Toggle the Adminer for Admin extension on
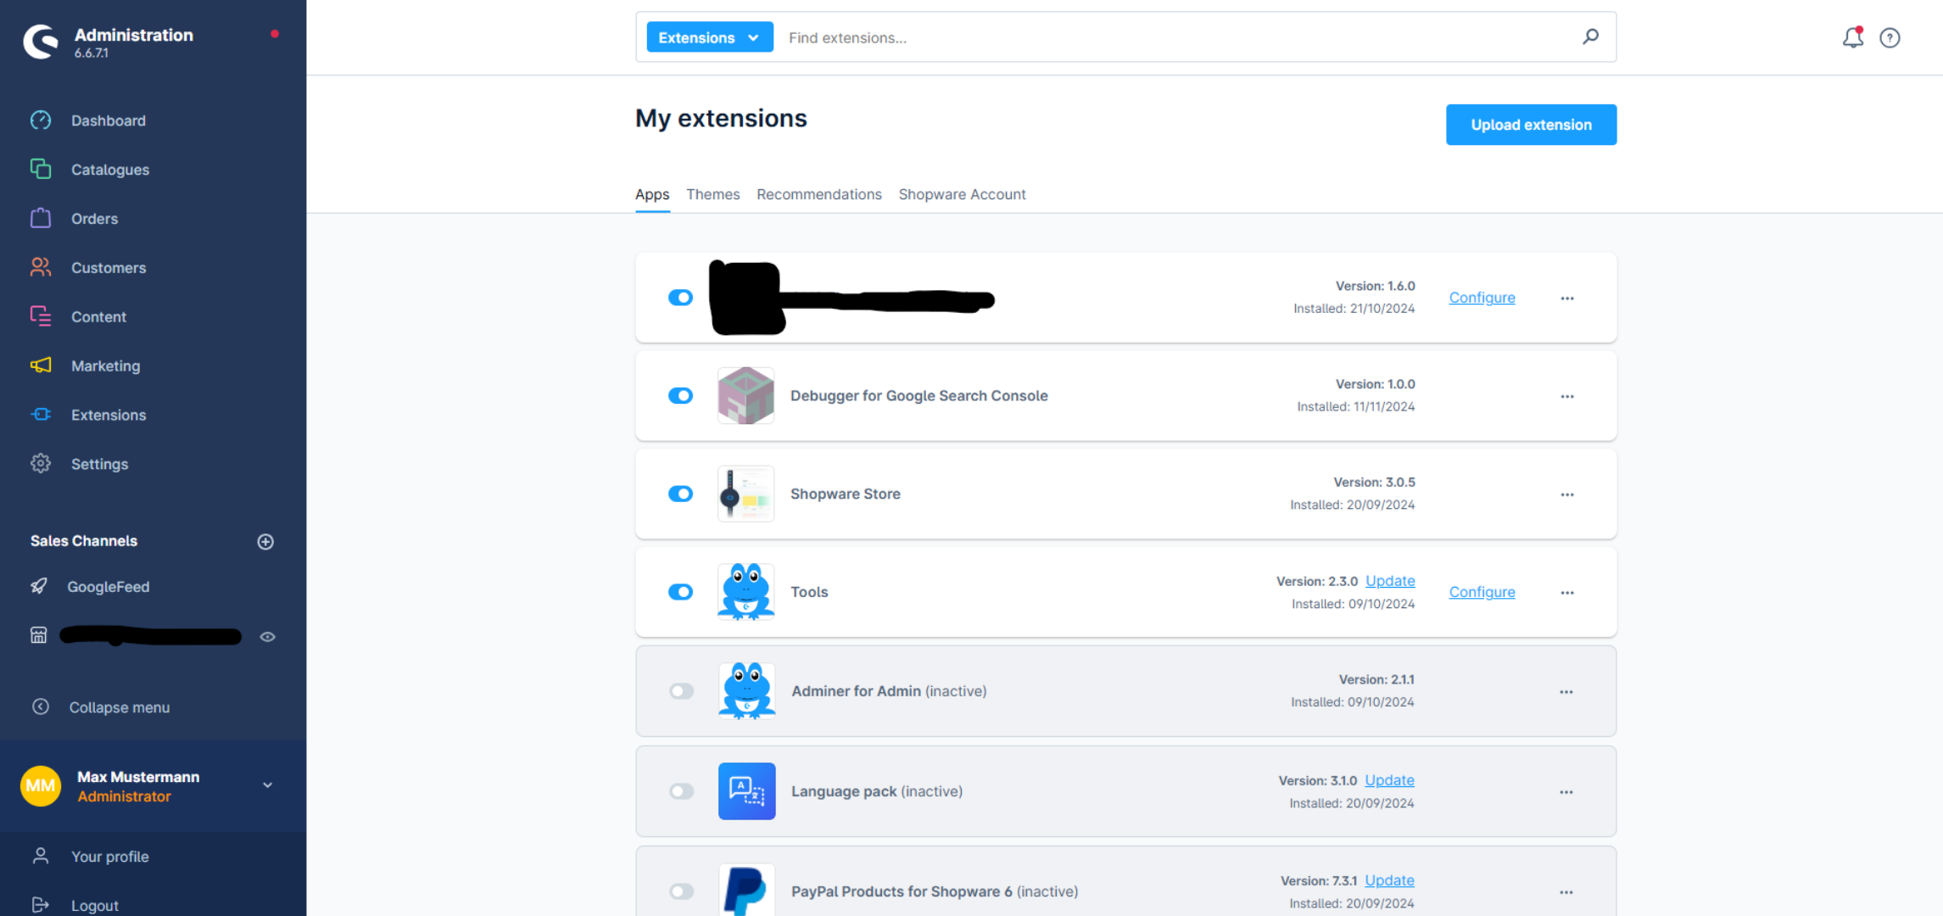 click(682, 691)
